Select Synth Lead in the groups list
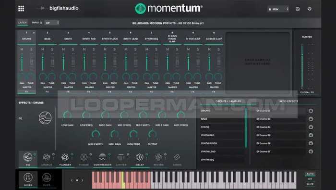Screen dimensions: 336x190 [x=222, y=152]
